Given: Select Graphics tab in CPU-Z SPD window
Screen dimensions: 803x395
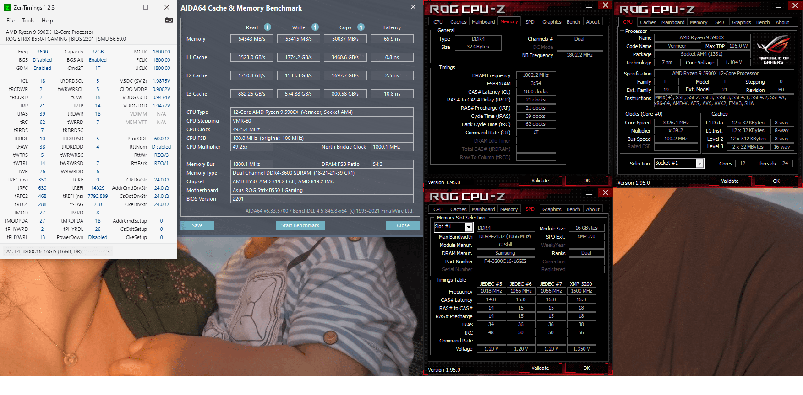Looking at the screenshot, I should coord(552,209).
